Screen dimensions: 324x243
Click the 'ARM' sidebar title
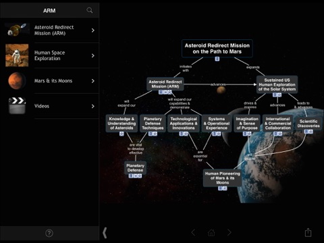tap(49, 11)
